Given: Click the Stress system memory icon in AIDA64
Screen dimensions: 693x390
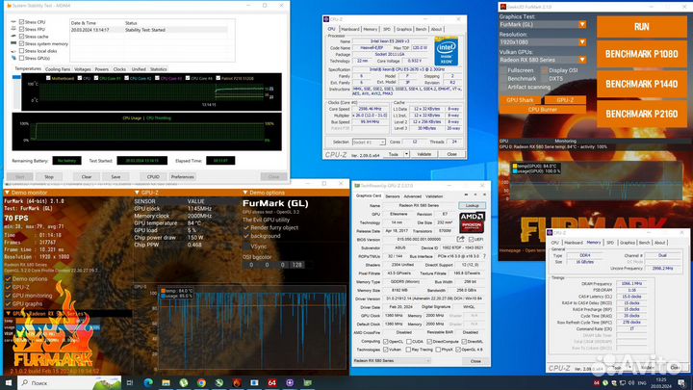Looking at the screenshot, I should pos(13,43).
